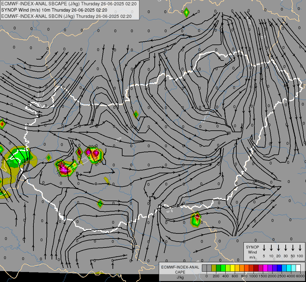Select the amber swatch left of 800
306x282 pixels.
coord(237,268)
